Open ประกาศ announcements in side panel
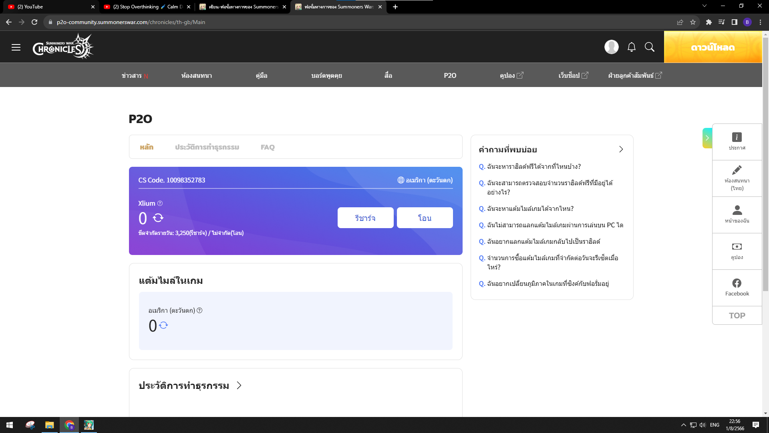This screenshot has height=433, width=769. (737, 142)
